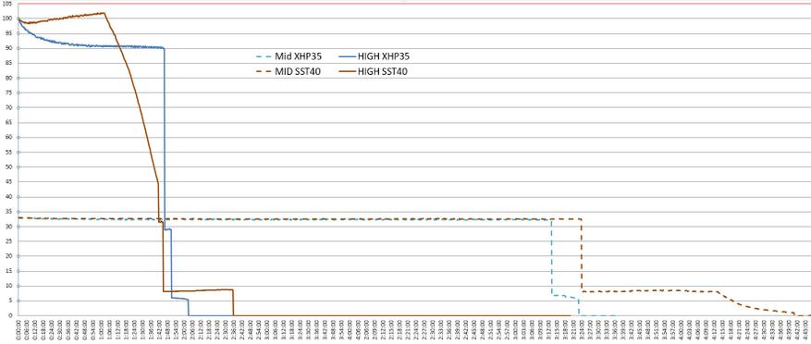Select the red horizontal line at 105
Image resolution: width=811 pixels, height=344 pixels.
click(413, 4)
